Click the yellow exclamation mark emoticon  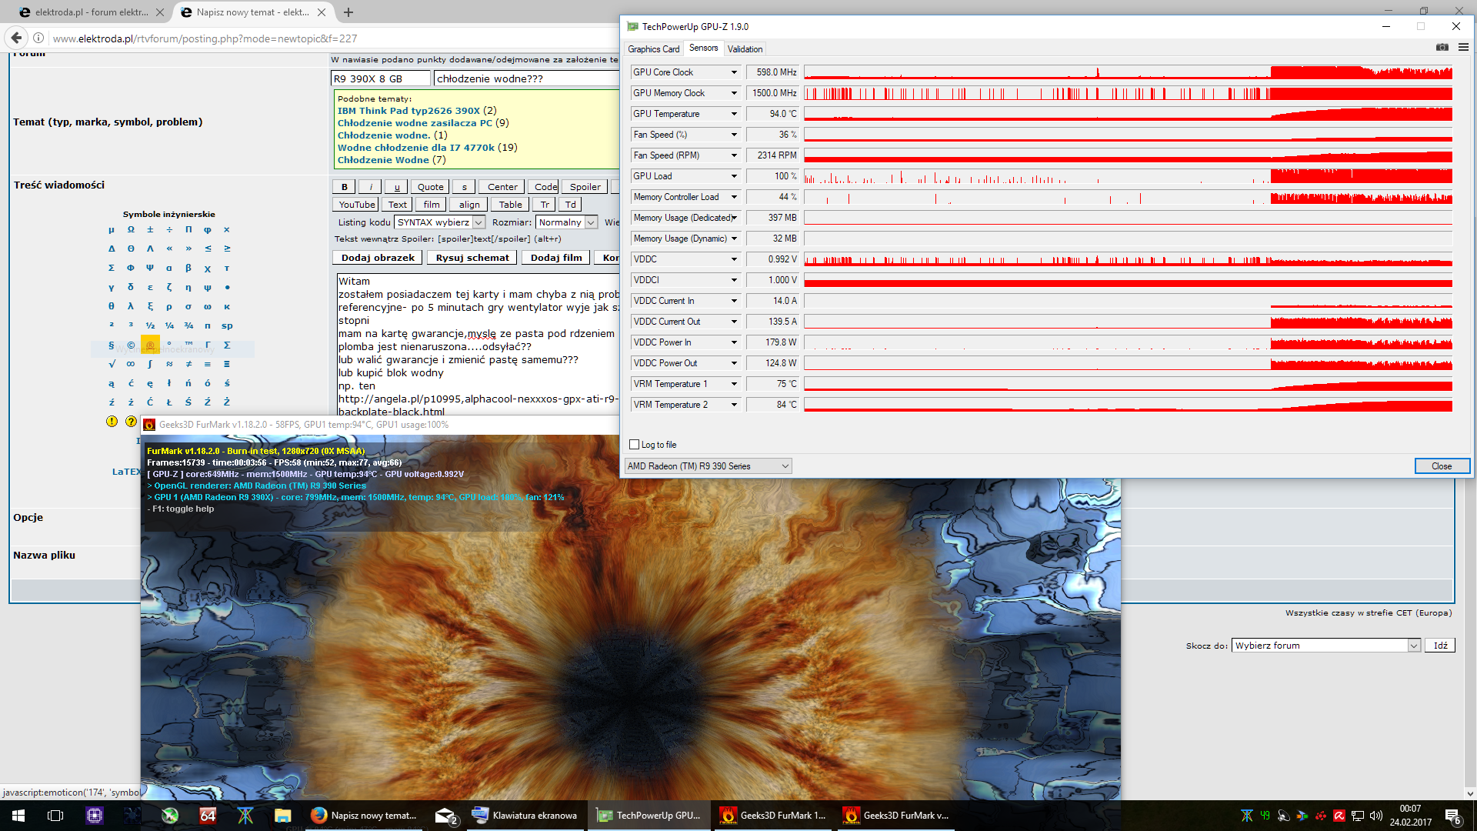click(x=112, y=422)
